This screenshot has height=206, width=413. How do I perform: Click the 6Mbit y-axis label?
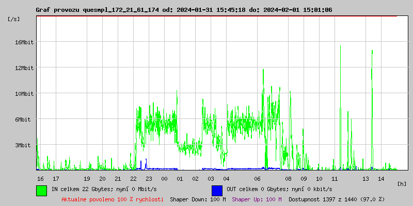(x=23, y=119)
